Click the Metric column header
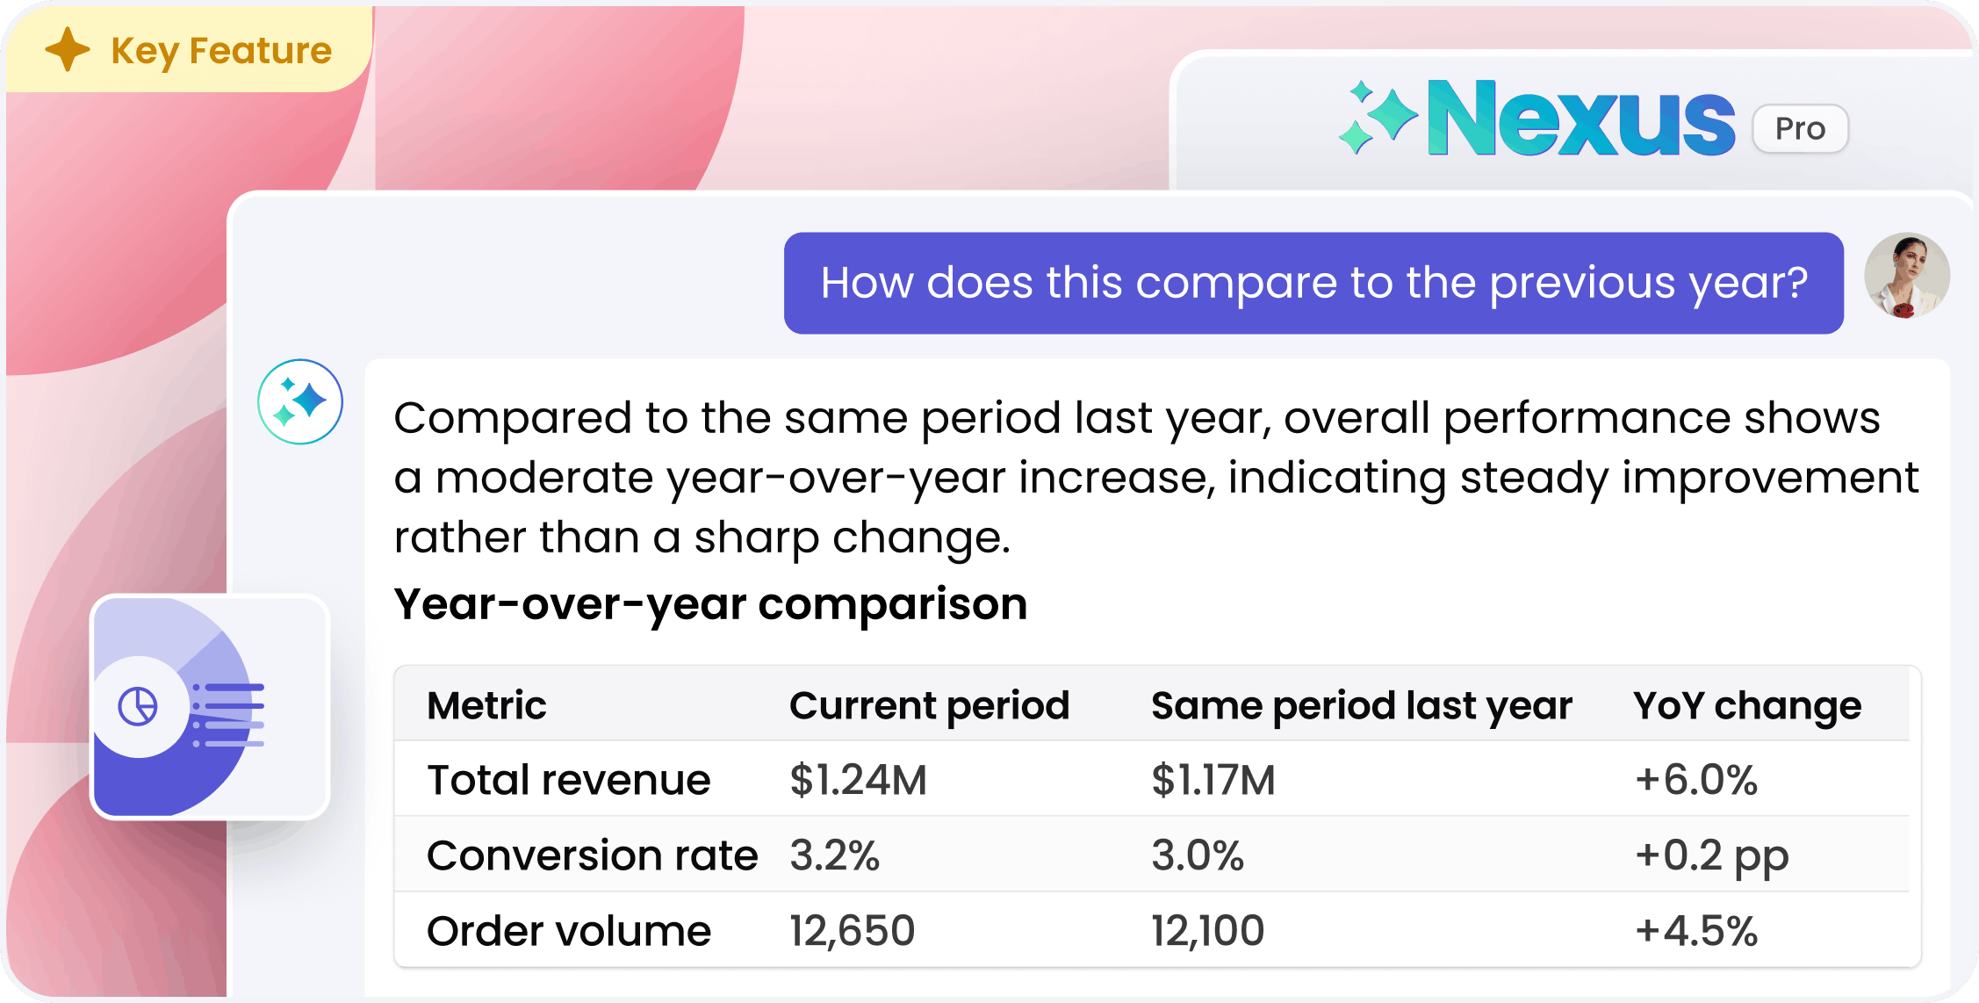 tap(486, 705)
